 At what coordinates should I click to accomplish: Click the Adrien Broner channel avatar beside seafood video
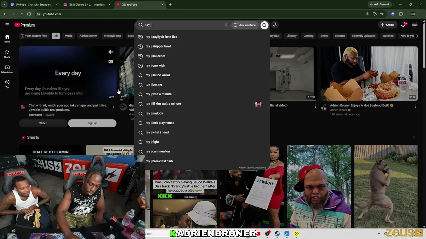pyautogui.click(x=324, y=107)
